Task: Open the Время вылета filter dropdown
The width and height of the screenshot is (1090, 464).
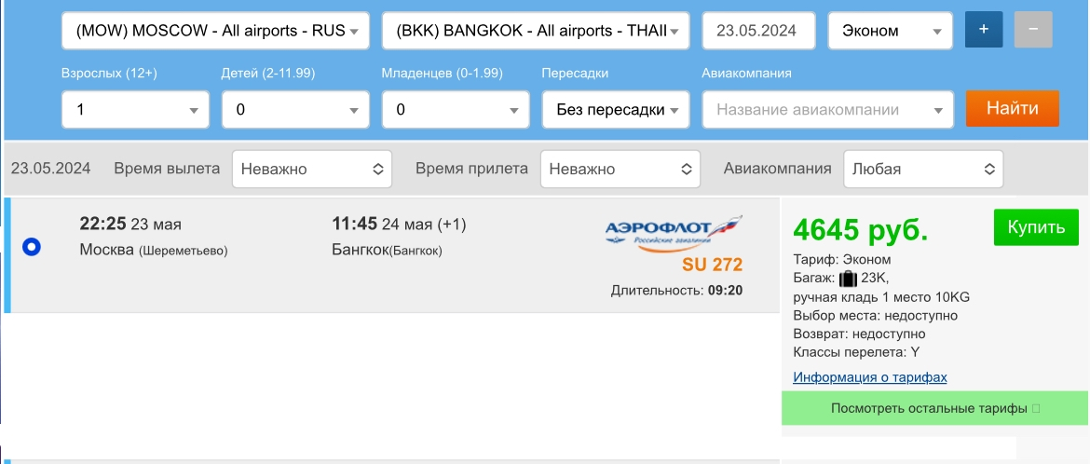Action: tap(312, 169)
